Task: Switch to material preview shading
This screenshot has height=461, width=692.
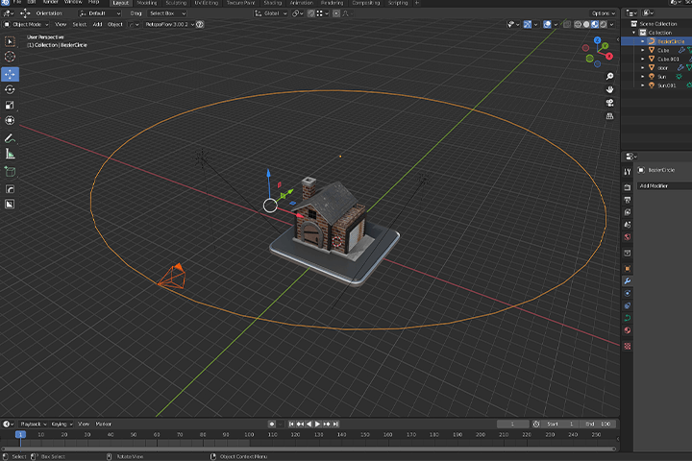Action: coord(595,24)
